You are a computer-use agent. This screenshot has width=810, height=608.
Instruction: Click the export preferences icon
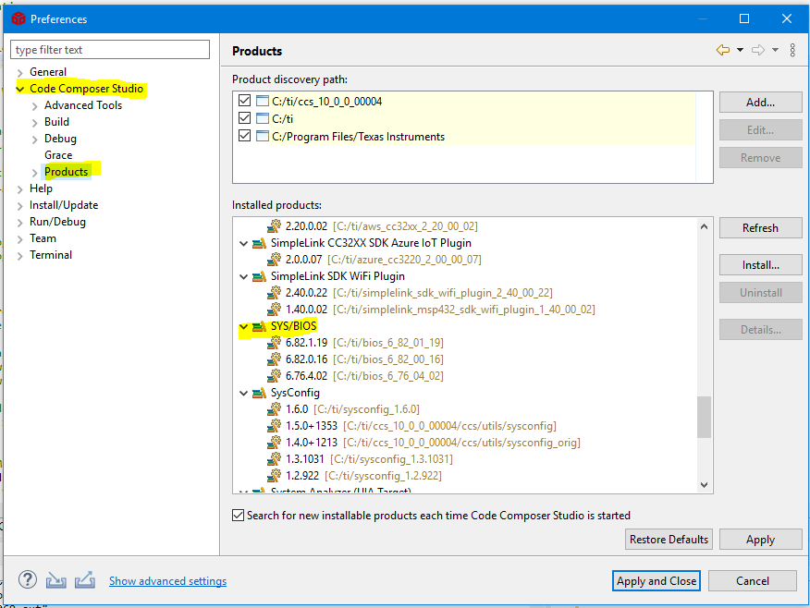coord(85,580)
